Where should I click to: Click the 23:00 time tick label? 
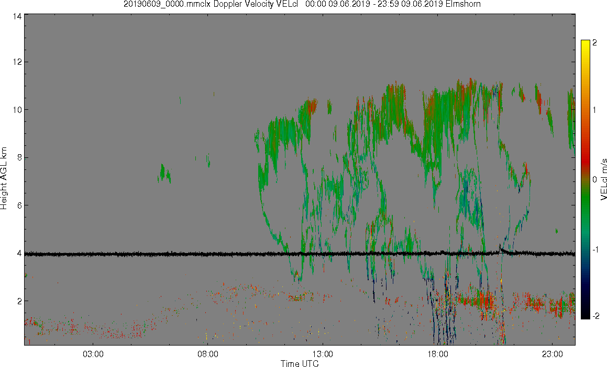[x=553, y=354]
